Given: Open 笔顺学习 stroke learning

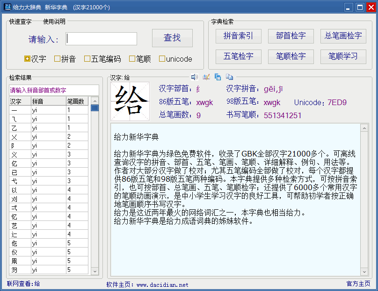Looking at the screenshot, I should click(343, 57).
